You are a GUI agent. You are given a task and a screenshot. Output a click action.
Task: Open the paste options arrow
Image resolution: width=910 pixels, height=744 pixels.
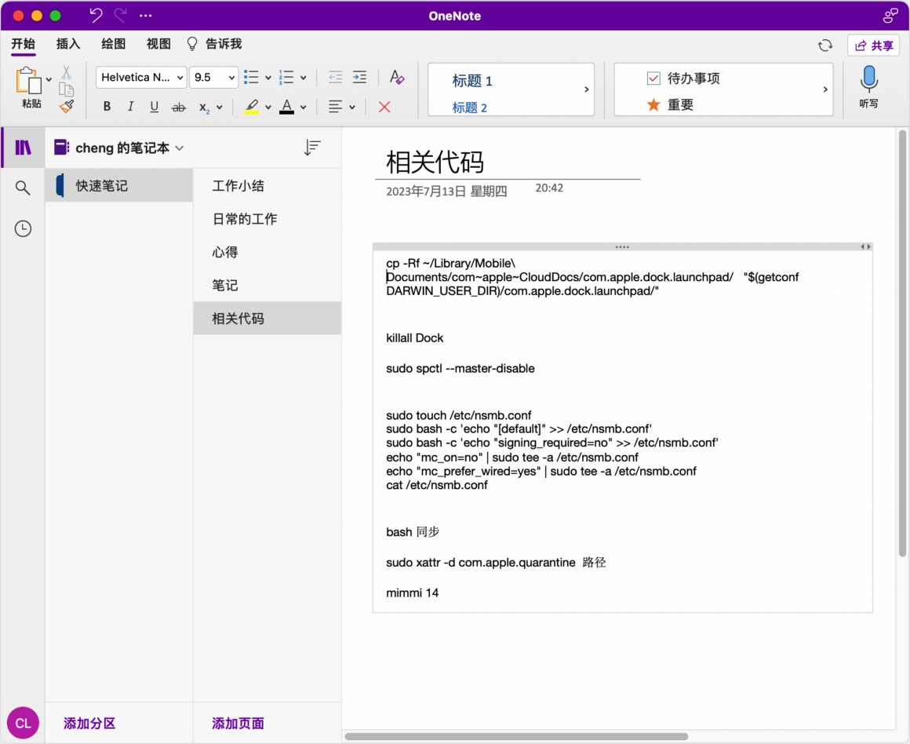click(x=49, y=79)
